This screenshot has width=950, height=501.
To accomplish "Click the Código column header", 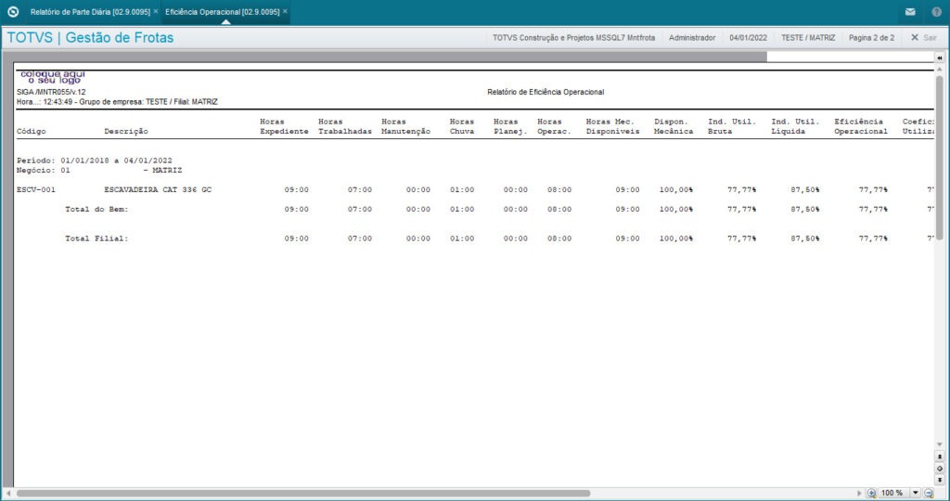I will click(31, 131).
